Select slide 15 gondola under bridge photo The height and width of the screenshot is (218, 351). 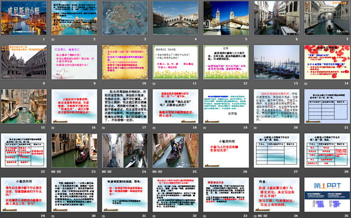point(24,106)
